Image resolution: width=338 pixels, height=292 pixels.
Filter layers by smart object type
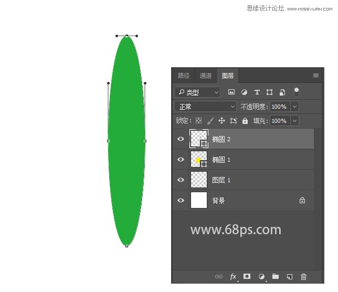282,92
